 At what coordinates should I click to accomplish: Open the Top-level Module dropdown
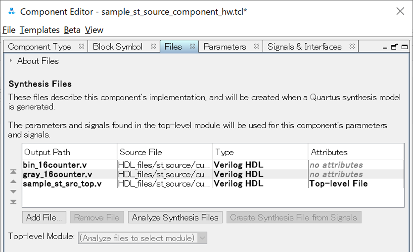point(203,238)
